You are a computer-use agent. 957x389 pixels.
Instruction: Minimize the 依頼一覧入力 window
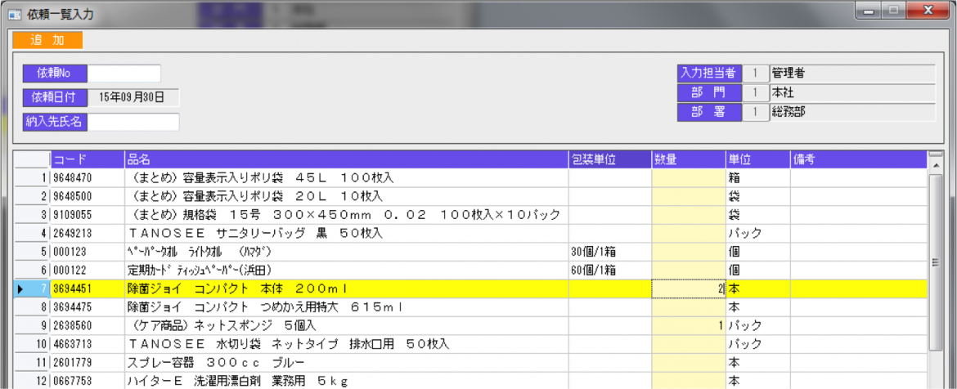[x=869, y=11]
